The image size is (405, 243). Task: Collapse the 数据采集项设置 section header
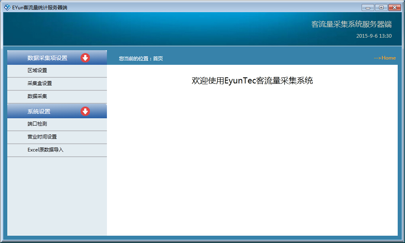tap(47, 58)
